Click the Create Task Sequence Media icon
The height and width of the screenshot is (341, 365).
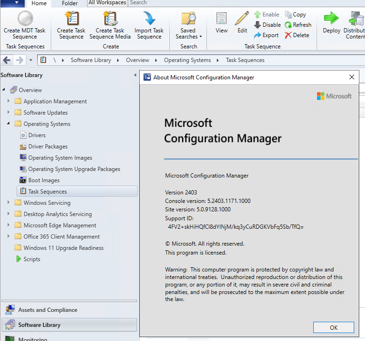click(111, 18)
